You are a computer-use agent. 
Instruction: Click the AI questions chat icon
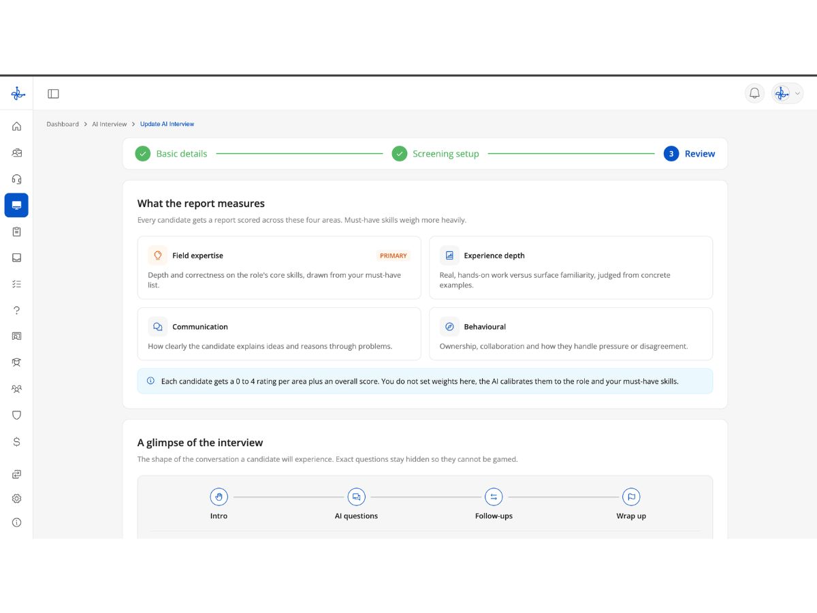356,497
